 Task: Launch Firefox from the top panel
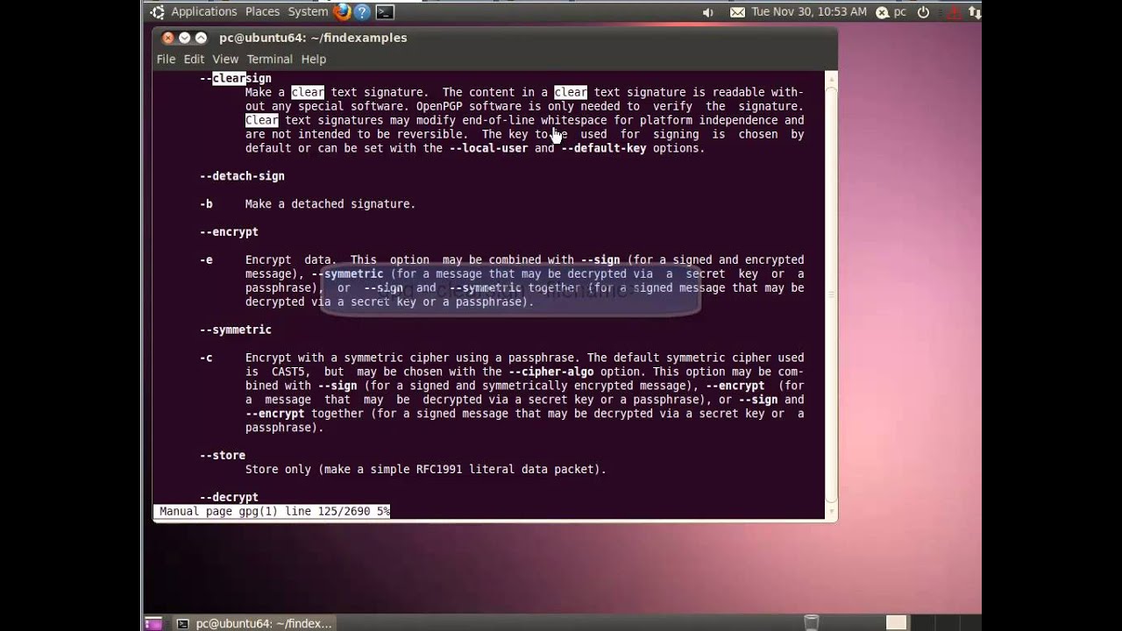click(343, 11)
